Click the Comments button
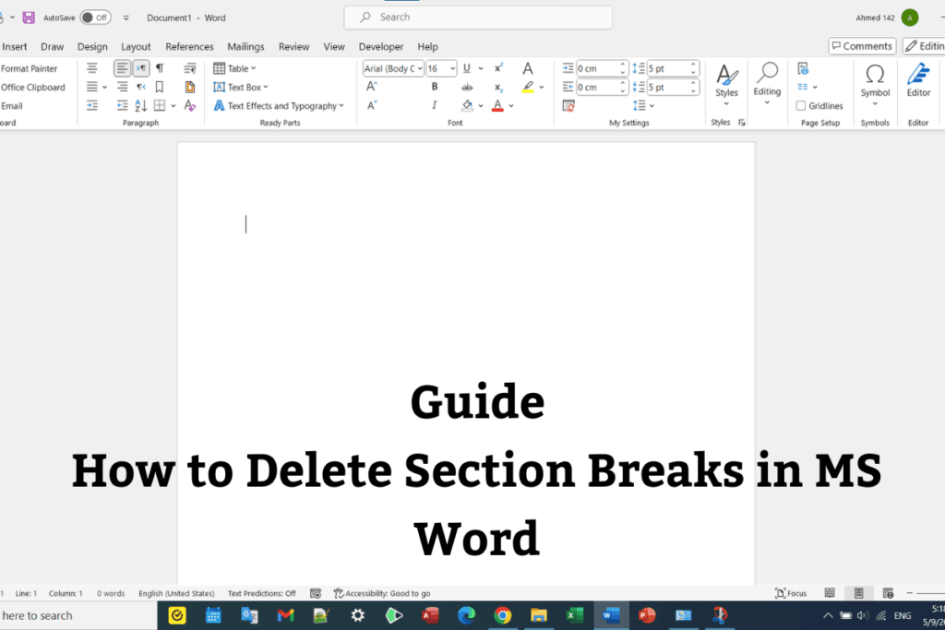 pos(861,46)
